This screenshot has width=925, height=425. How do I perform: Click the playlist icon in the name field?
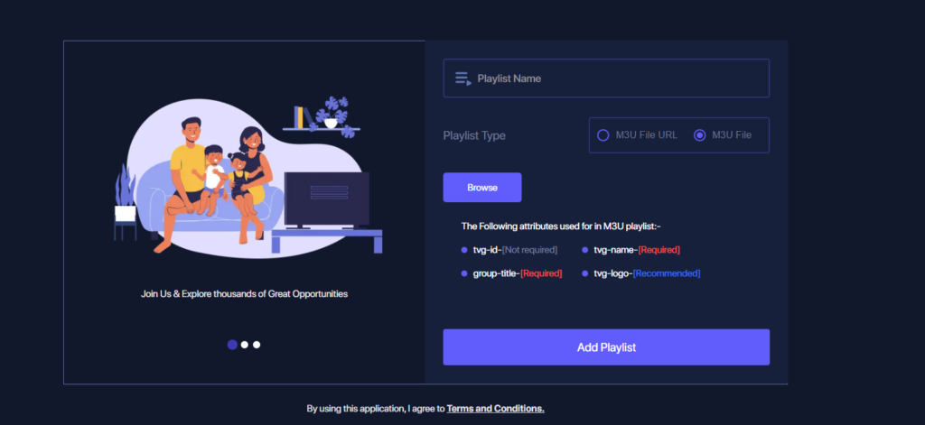pyautogui.click(x=463, y=79)
